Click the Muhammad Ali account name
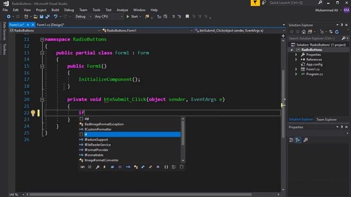Image resolution: width=351 pixels, height=197 pixels. 326,10
